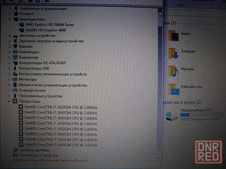
Task: Click the Процессоры chip icon
Action: tap(15, 101)
